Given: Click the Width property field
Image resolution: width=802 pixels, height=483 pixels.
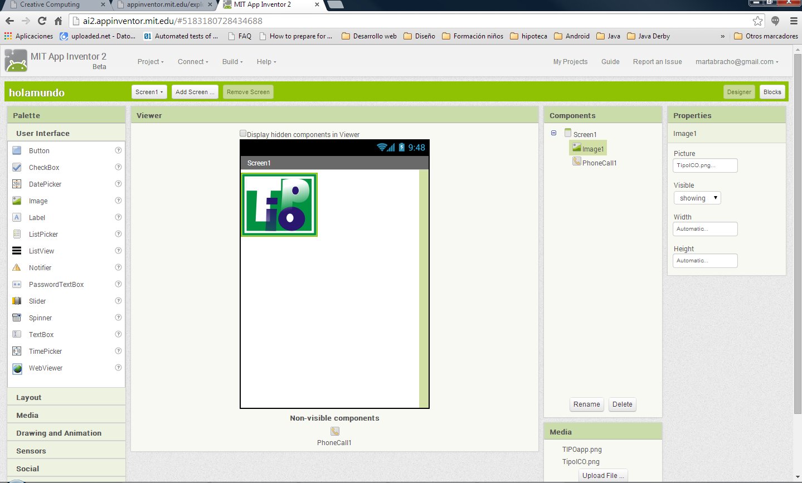Looking at the screenshot, I should [705, 229].
